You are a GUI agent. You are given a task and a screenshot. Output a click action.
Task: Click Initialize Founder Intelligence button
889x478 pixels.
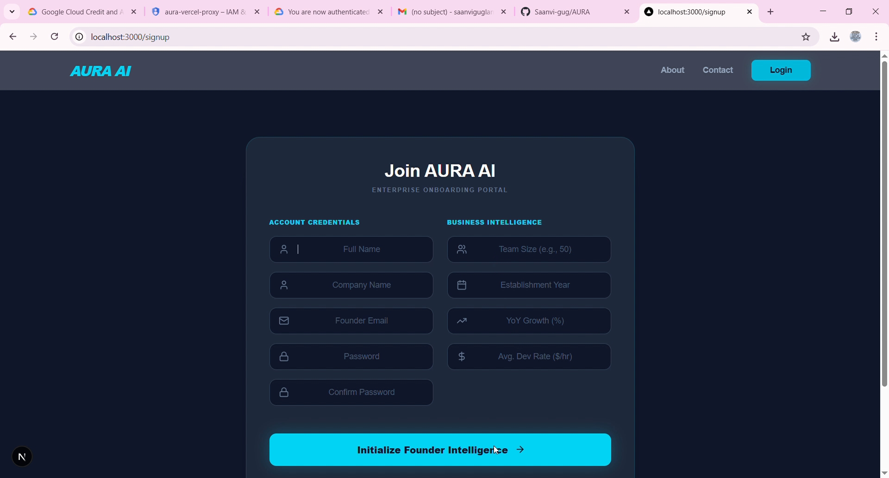pyautogui.click(x=440, y=450)
